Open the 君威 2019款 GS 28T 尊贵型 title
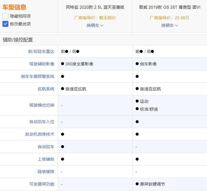This screenshot has width=207, height=191. [170, 7]
